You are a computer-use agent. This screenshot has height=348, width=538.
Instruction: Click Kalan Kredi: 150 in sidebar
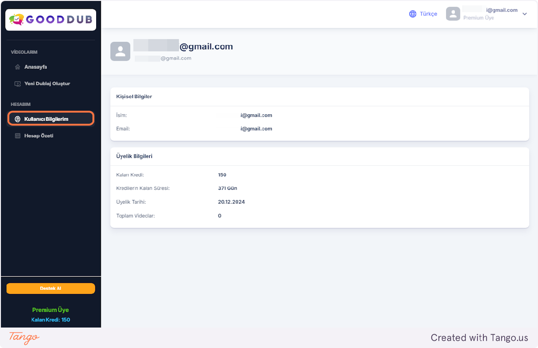[51, 320]
